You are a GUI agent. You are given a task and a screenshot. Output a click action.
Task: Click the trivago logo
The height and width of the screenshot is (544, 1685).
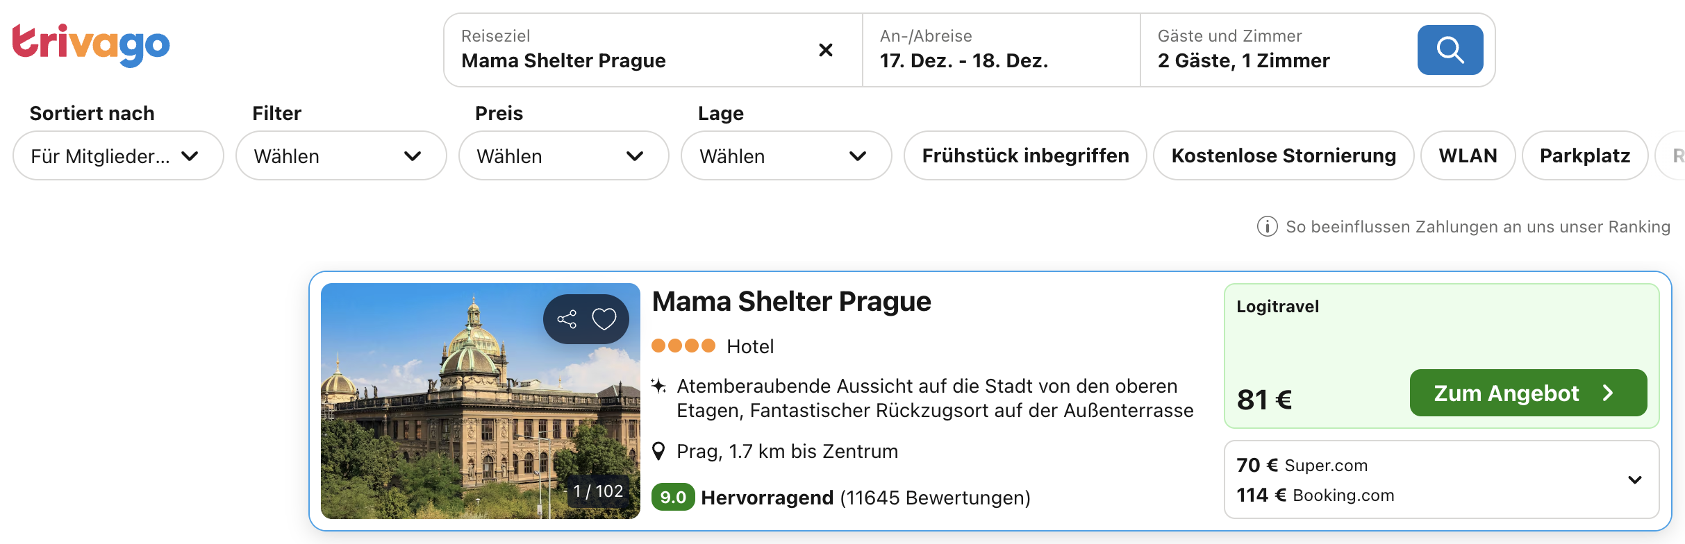click(91, 44)
